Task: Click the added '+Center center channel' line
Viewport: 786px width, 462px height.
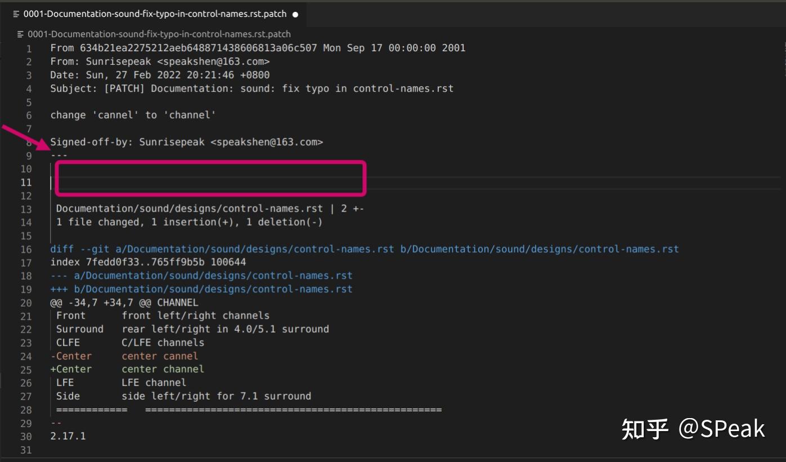Action: (127, 369)
